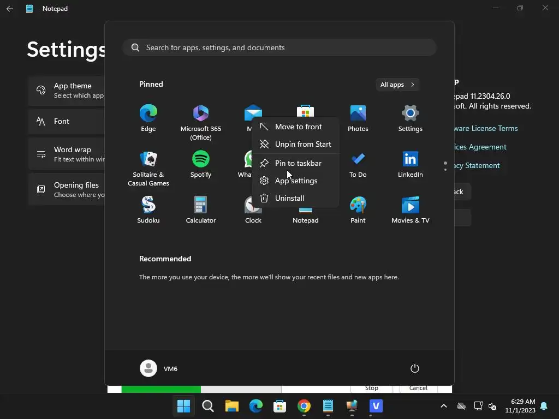The height and width of the screenshot is (419, 559).
Task: Open the Photos app tile
Action: (x=358, y=118)
